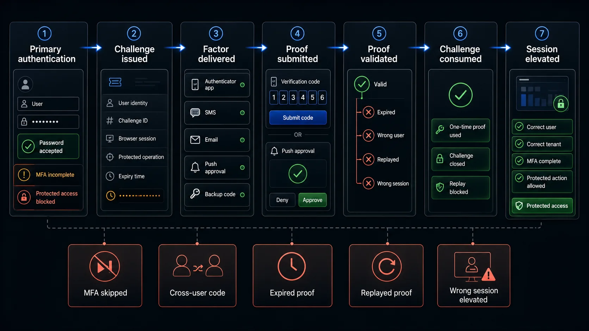Select the User identity person icon

pyautogui.click(x=110, y=103)
